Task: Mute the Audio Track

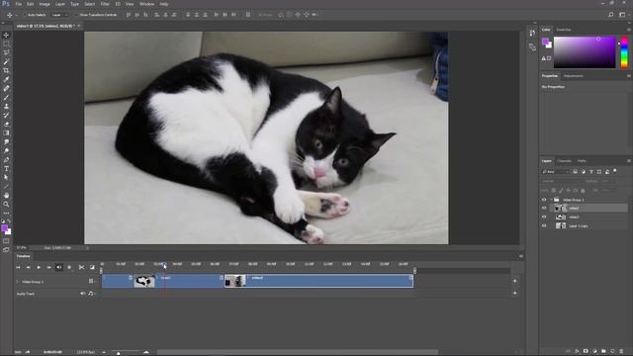Action: 82,294
